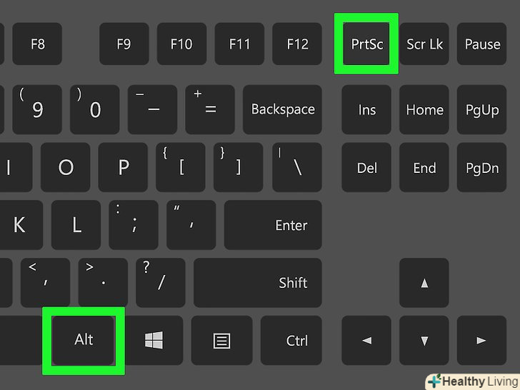Click the Pause key

pos(481,44)
